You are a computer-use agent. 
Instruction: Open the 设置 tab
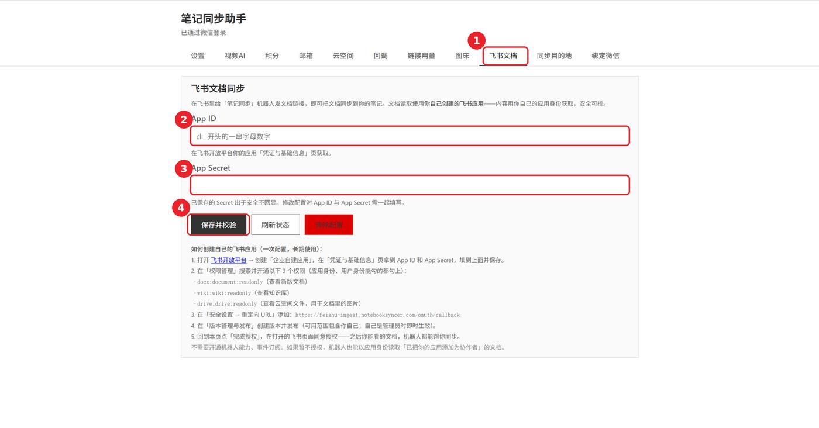click(x=198, y=56)
